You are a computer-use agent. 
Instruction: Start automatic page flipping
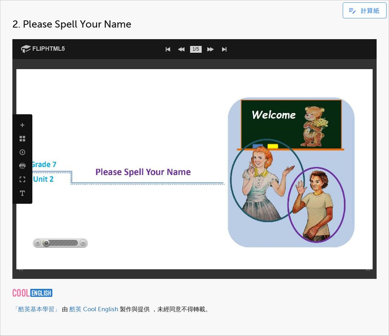[22, 152]
